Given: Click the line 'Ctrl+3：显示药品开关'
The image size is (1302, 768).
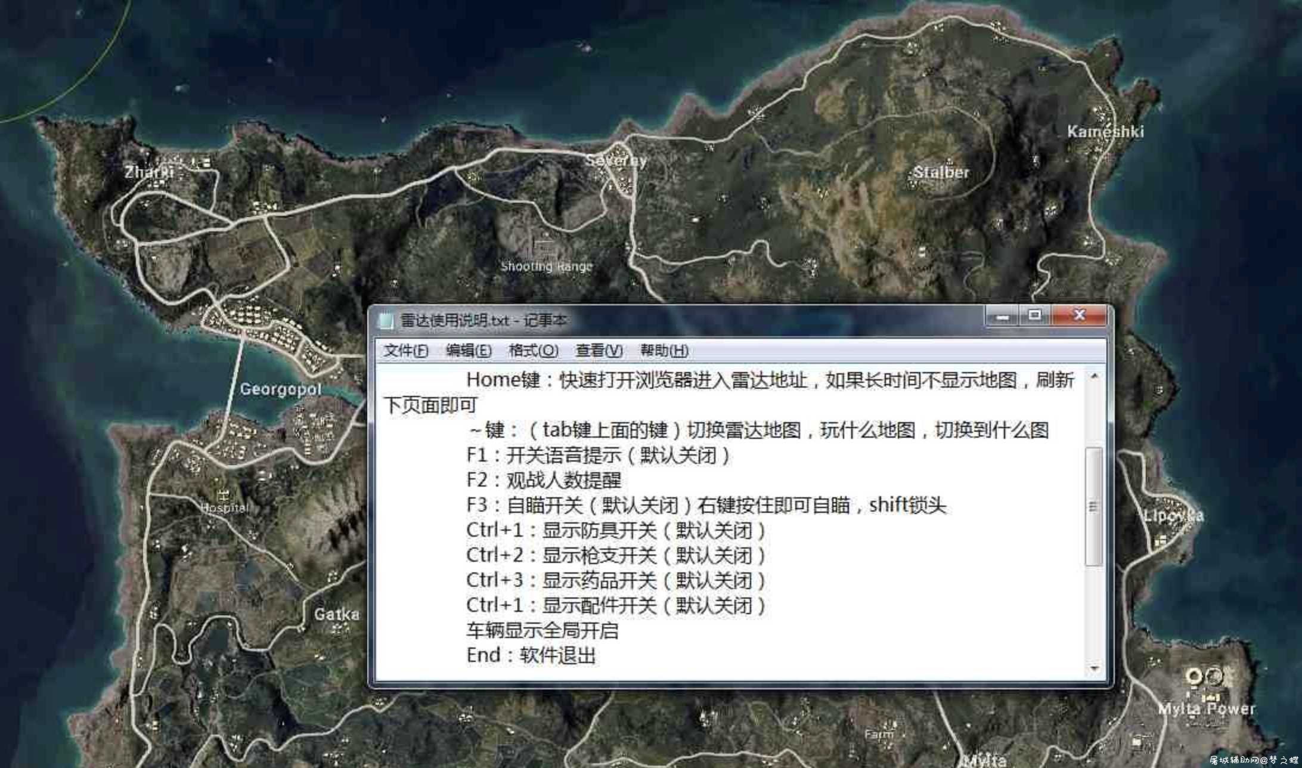Looking at the screenshot, I should coord(616,580).
